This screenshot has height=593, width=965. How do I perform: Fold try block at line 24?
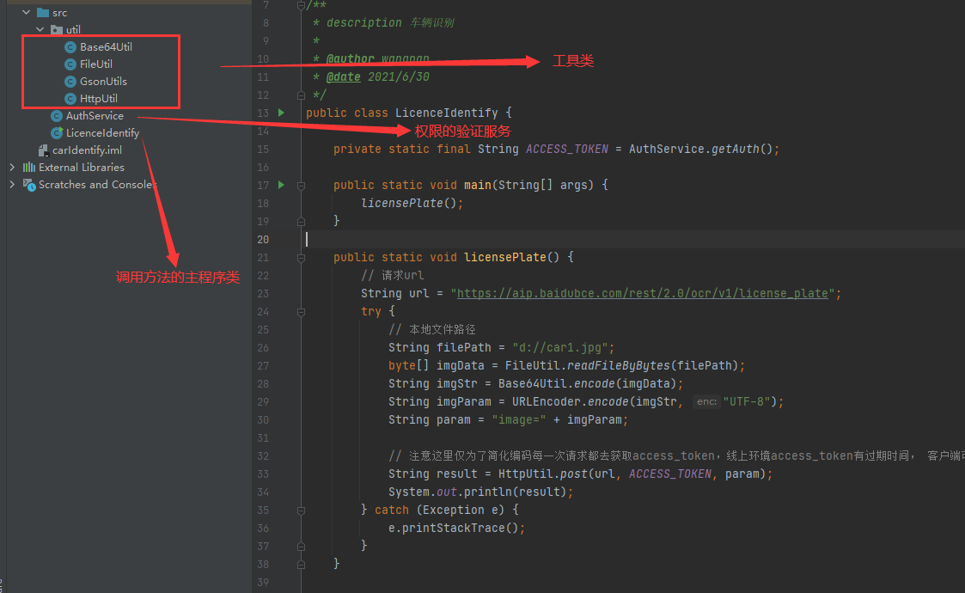click(301, 312)
